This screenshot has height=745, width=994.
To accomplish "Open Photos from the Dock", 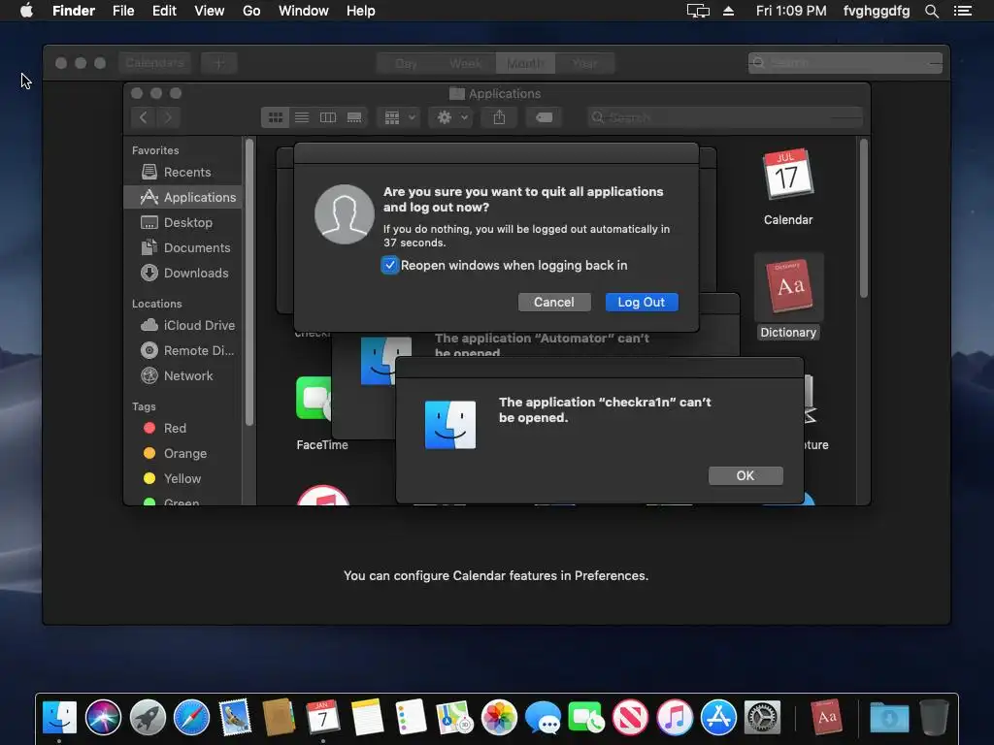I will point(499,718).
